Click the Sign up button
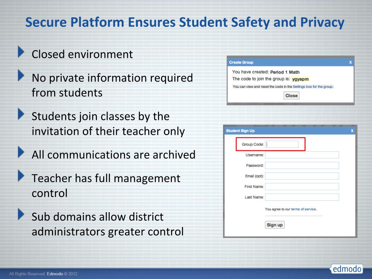This screenshot has width=372, height=279. tap(275, 225)
